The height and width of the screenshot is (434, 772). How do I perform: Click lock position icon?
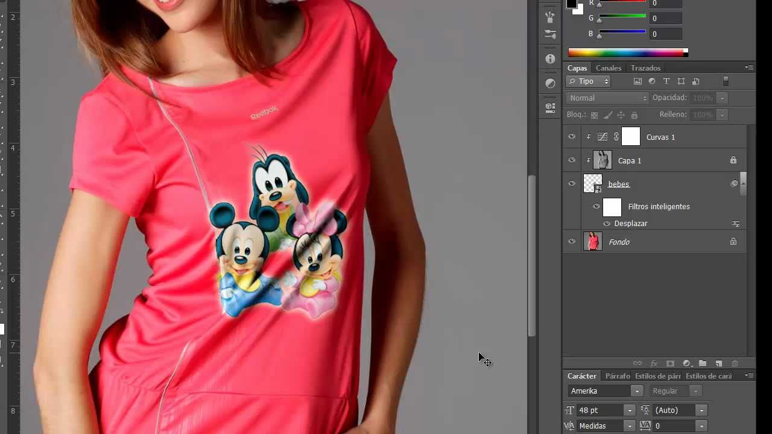coord(621,115)
